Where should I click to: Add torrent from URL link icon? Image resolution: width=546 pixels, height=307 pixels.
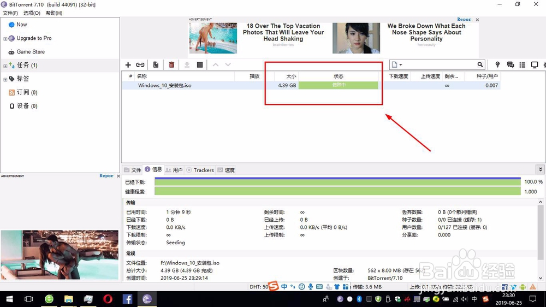(140, 65)
